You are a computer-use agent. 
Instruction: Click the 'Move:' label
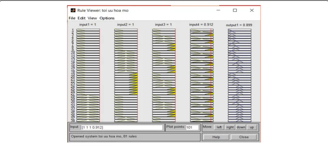click(x=207, y=127)
